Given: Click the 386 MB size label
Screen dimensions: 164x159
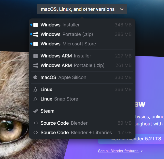Looking at the screenshot, I should click(123, 34).
